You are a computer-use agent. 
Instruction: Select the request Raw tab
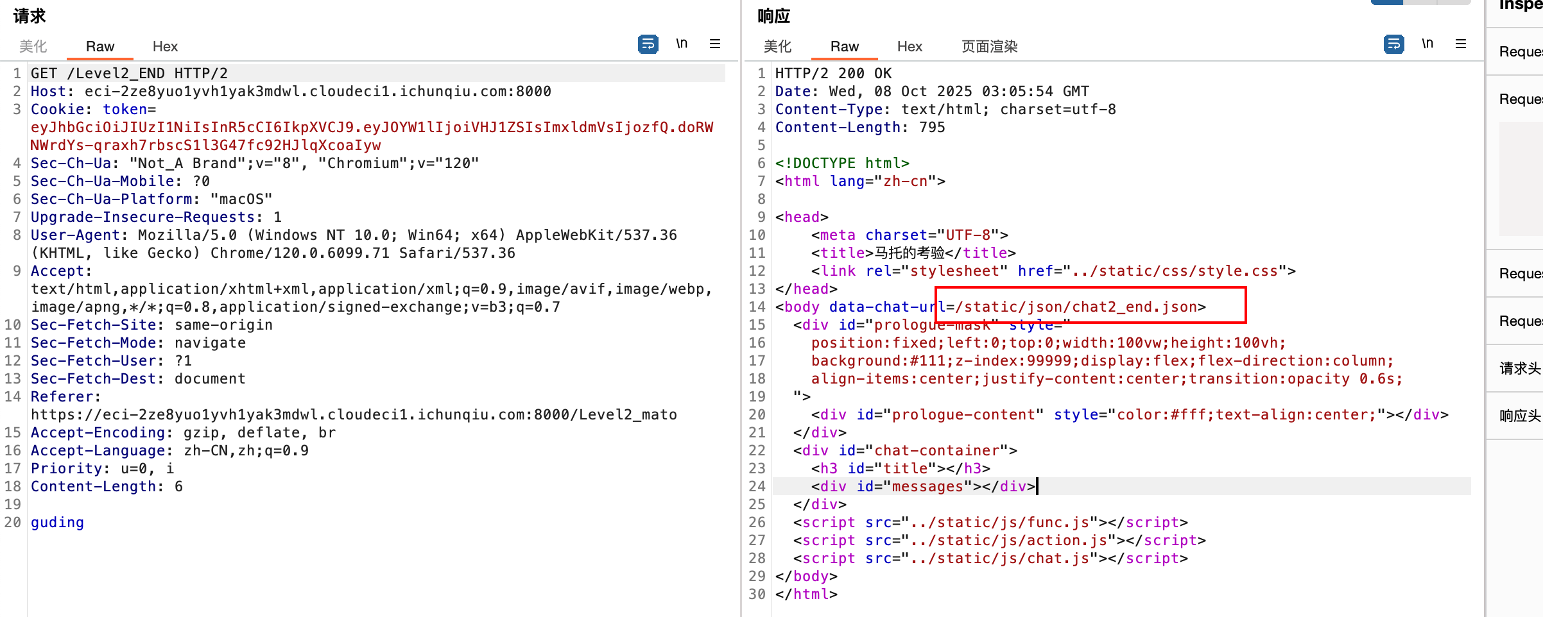pos(100,46)
